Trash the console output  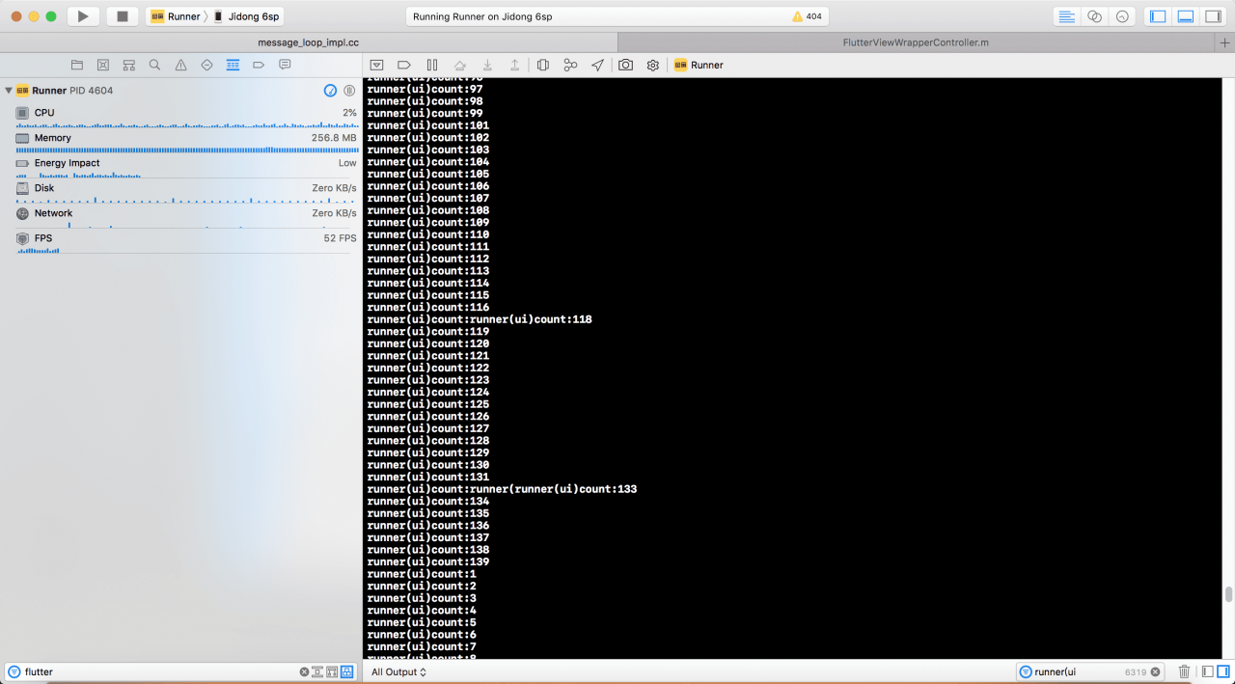click(1184, 671)
